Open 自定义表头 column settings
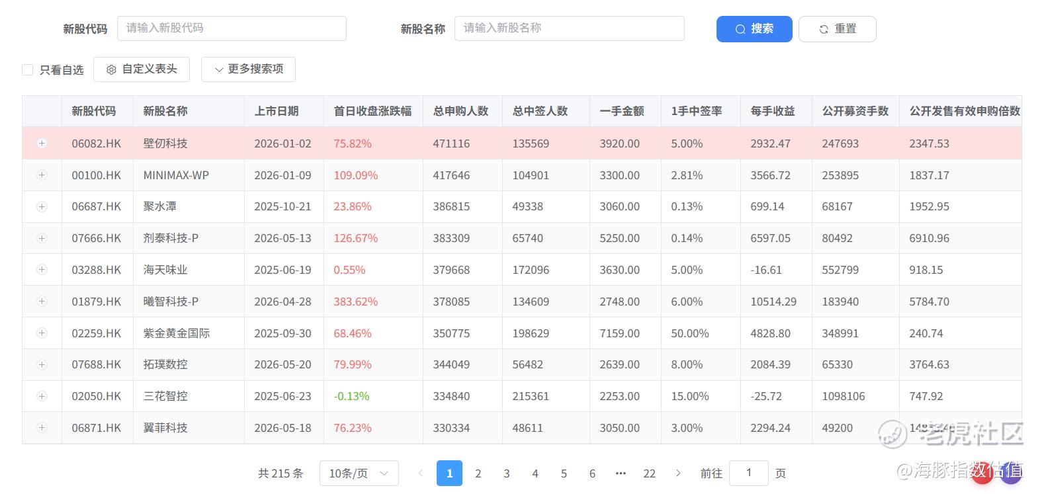 point(142,69)
